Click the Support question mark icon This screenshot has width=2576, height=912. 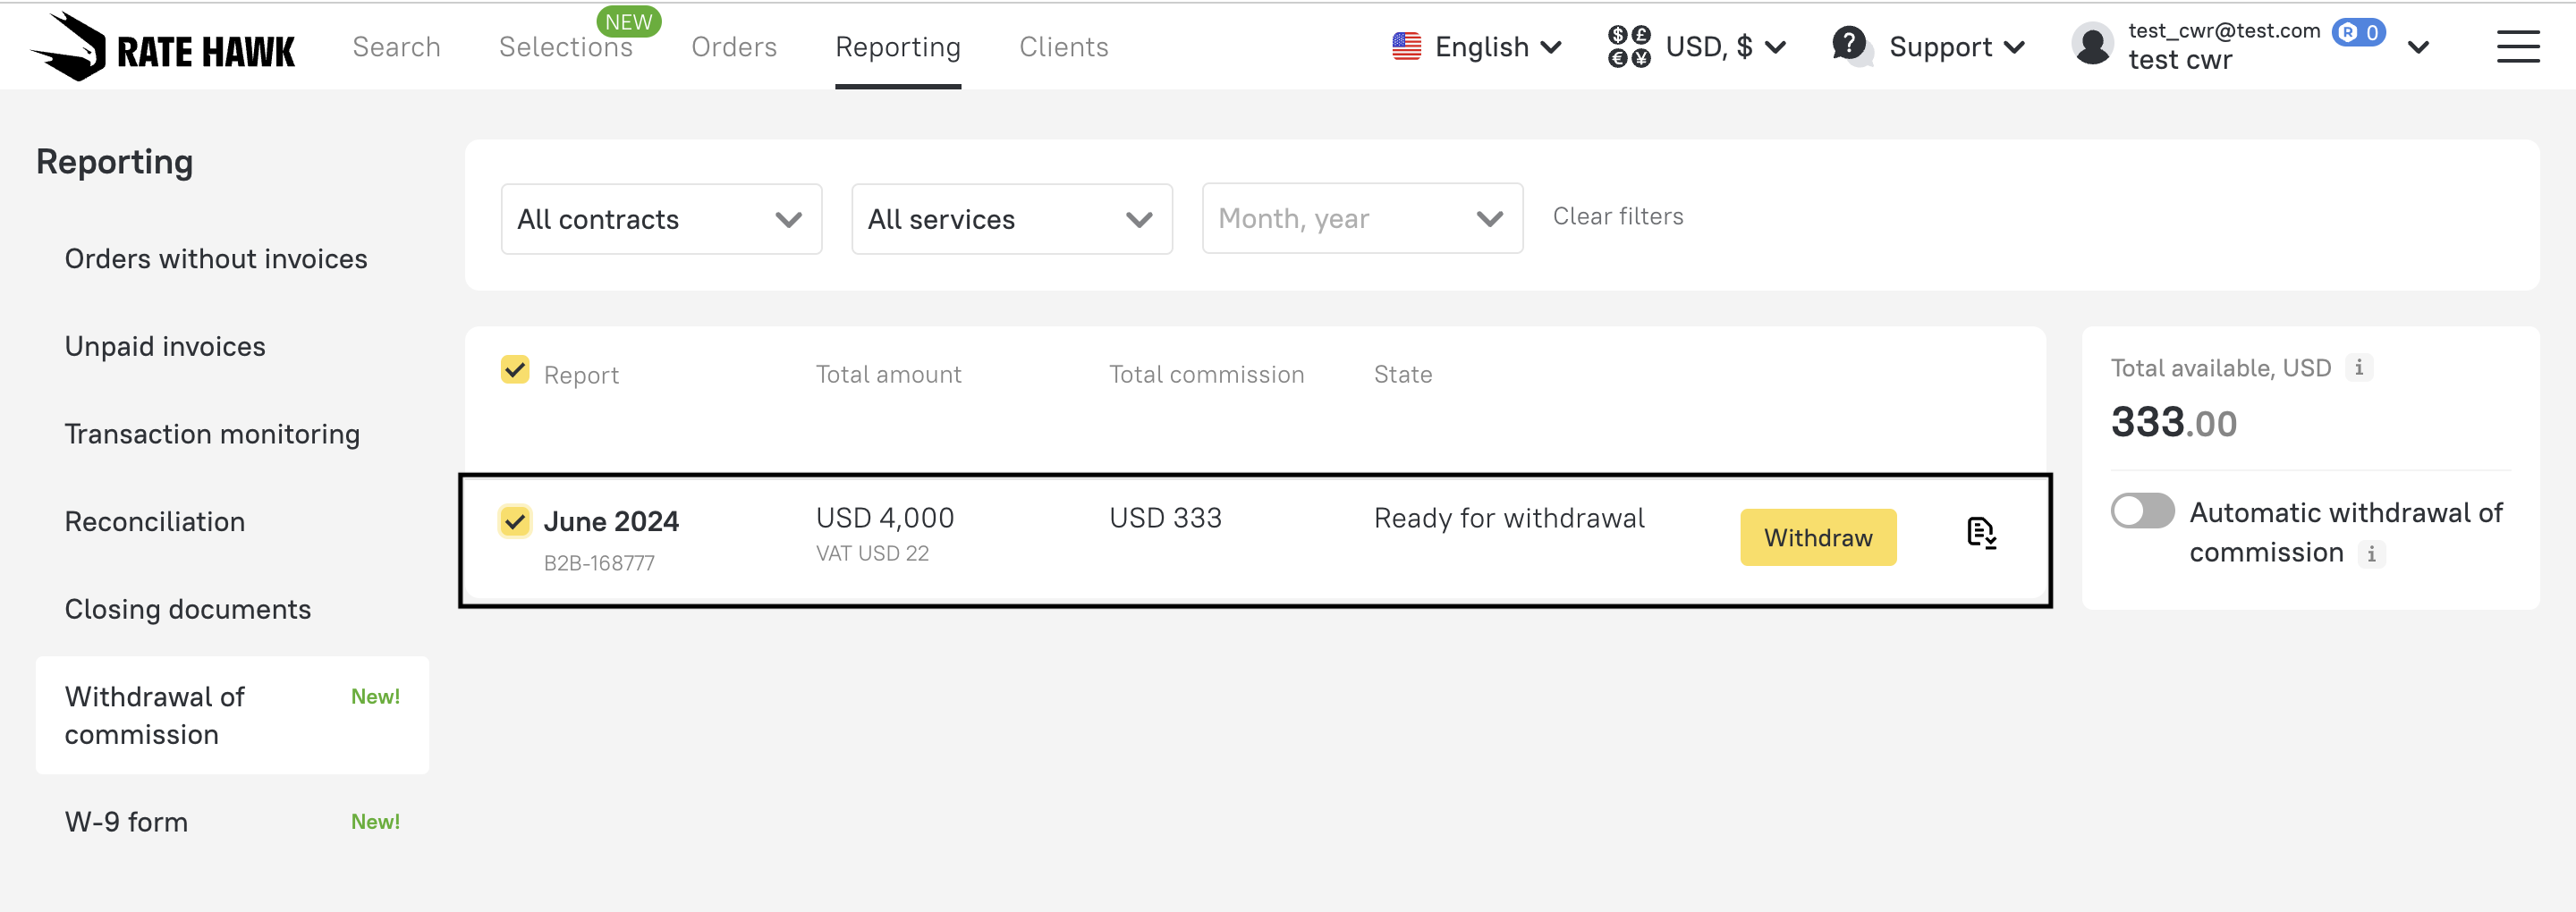(x=1850, y=45)
